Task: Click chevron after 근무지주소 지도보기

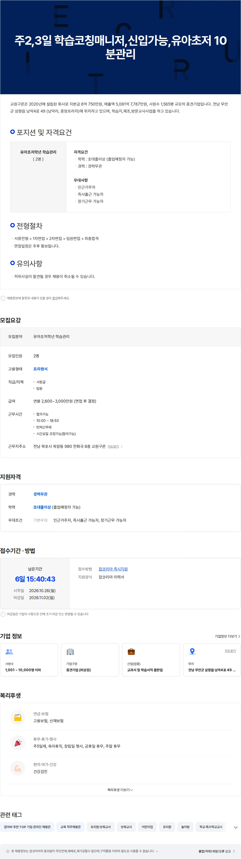Action: click(122, 447)
